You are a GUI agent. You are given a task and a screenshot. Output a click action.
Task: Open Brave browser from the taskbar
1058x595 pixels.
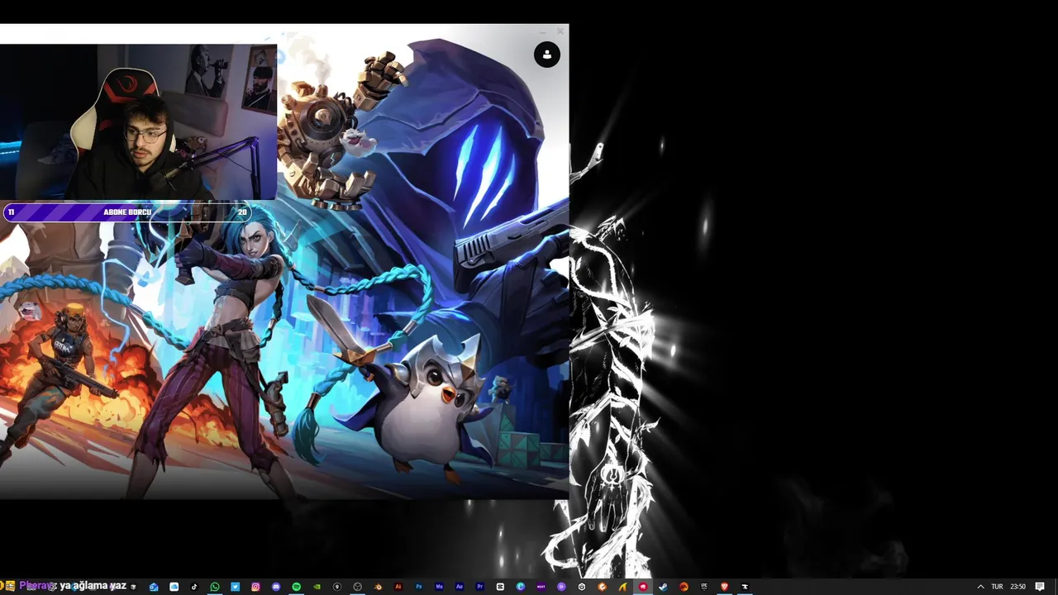[x=724, y=587]
